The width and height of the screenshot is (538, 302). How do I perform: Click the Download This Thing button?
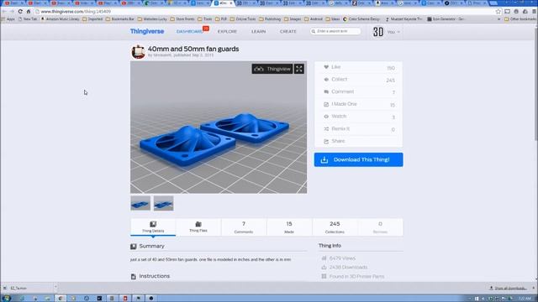coord(359,159)
